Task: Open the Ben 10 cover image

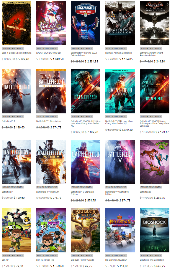Action: [x=17, y=230]
